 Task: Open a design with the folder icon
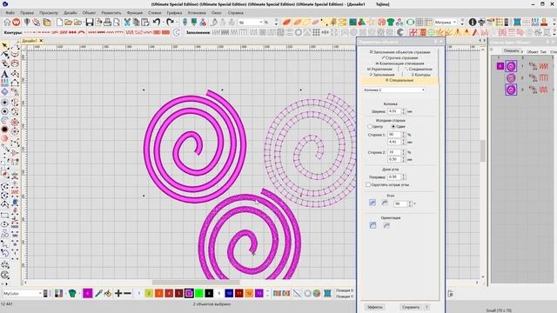point(68,22)
